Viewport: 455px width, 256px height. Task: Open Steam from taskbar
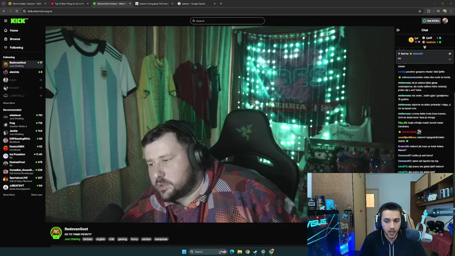point(255,252)
